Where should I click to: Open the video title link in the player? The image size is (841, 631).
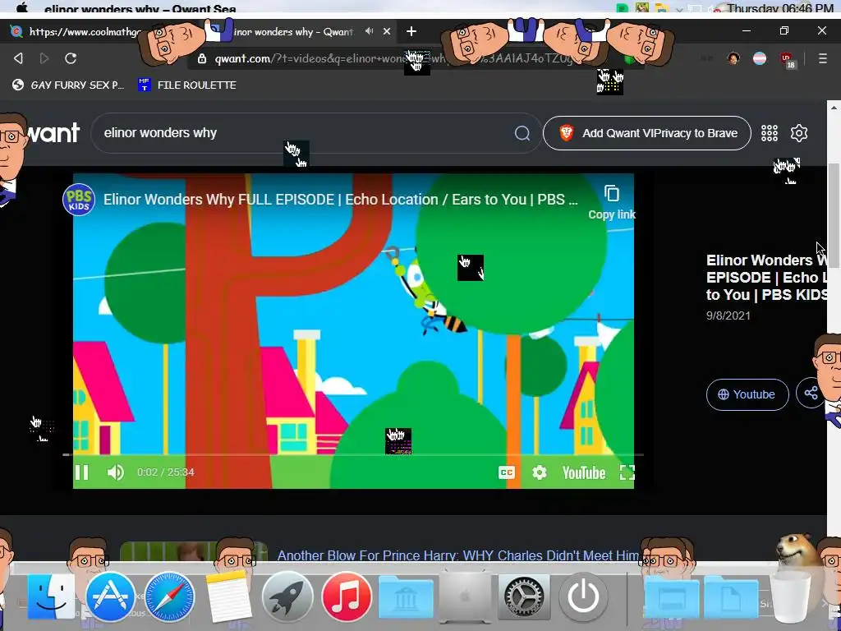click(341, 200)
